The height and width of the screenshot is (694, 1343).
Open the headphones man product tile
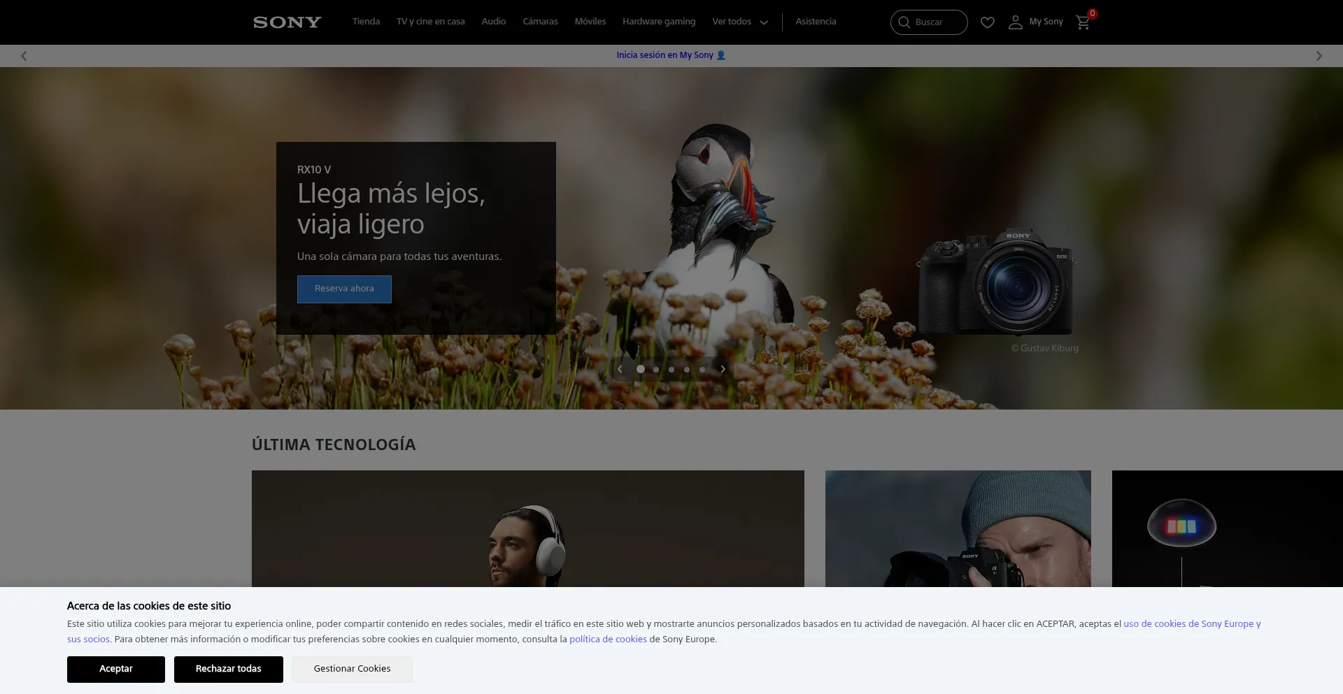[528, 529]
